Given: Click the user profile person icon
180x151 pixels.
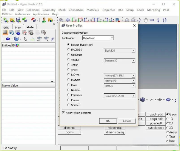Looking at the screenshot, I should 44,20.
